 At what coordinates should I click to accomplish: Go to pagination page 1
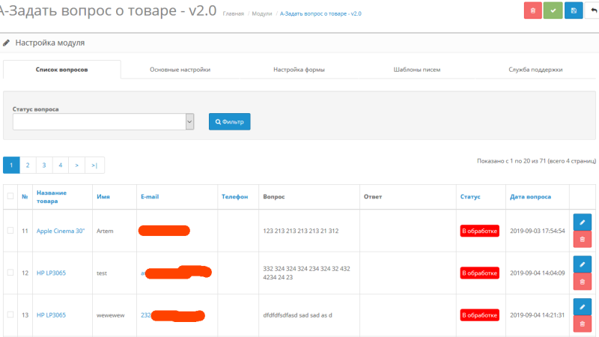click(x=11, y=165)
